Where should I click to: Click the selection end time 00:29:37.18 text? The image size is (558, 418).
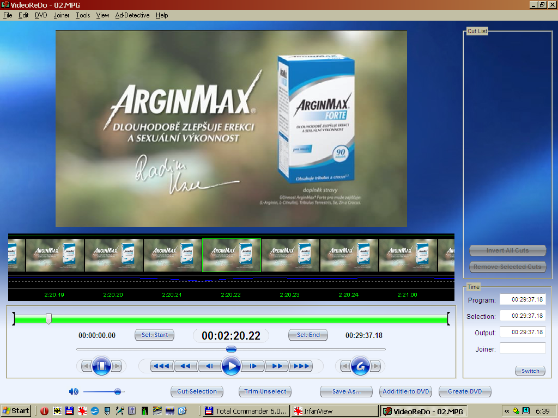(x=363, y=335)
